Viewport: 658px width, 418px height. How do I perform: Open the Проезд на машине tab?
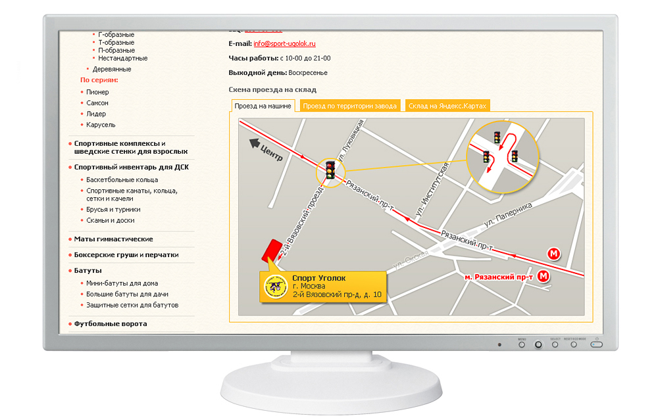(263, 106)
